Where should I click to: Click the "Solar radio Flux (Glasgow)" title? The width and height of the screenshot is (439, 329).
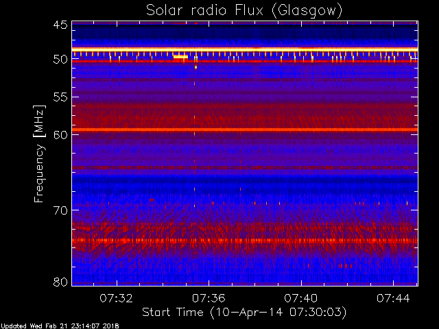pyautogui.click(x=244, y=10)
